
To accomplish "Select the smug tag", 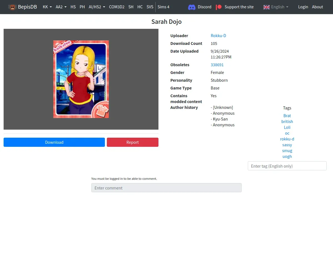I will click(287, 151).
